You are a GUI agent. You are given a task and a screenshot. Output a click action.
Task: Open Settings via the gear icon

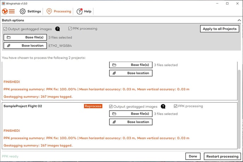23,11
